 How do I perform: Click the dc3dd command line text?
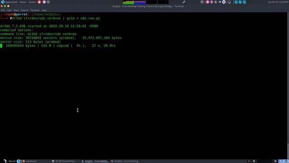point(56,18)
